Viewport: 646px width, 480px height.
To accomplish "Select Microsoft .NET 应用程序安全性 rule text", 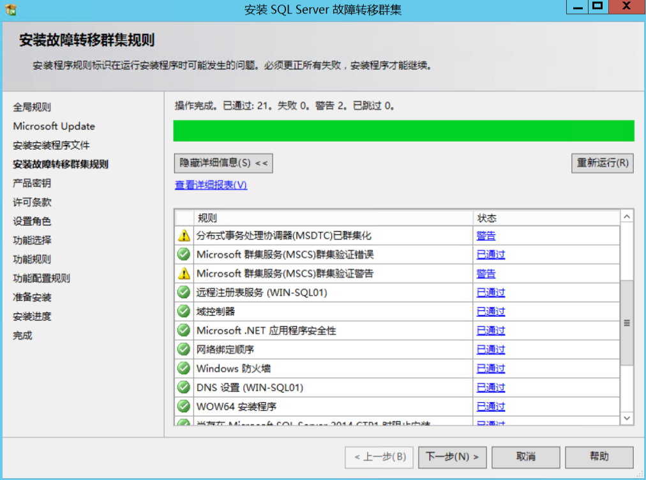I will tap(266, 331).
